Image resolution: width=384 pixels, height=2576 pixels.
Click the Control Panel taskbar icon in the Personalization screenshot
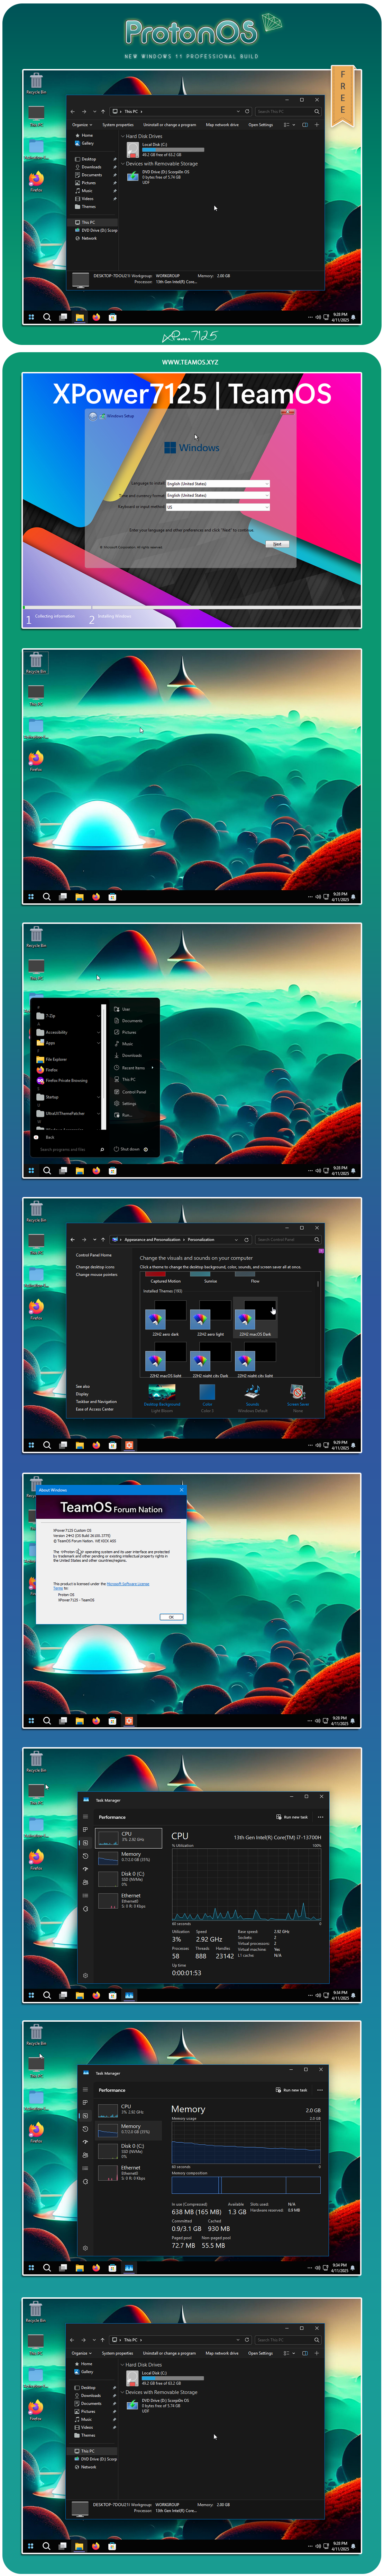(x=129, y=1445)
